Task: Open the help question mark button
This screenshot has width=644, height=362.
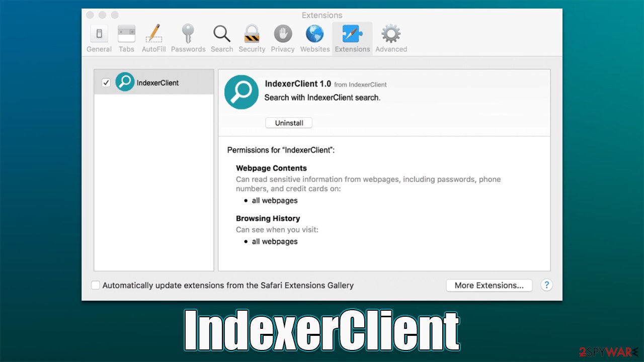Action: [x=546, y=285]
